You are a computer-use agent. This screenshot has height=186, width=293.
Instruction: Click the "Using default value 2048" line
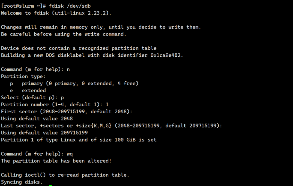37,119
